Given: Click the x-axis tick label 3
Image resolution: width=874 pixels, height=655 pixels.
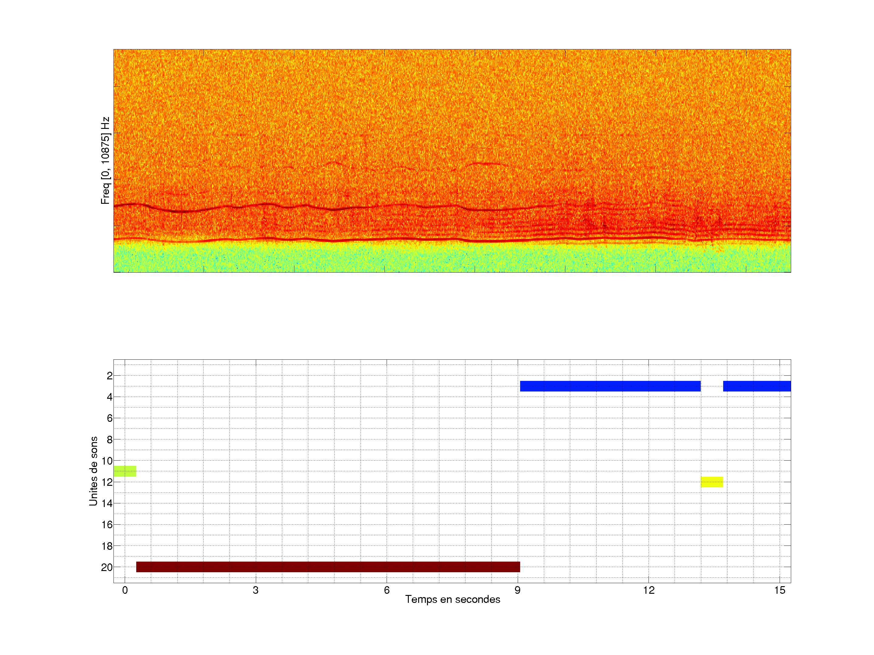Looking at the screenshot, I should (256, 590).
